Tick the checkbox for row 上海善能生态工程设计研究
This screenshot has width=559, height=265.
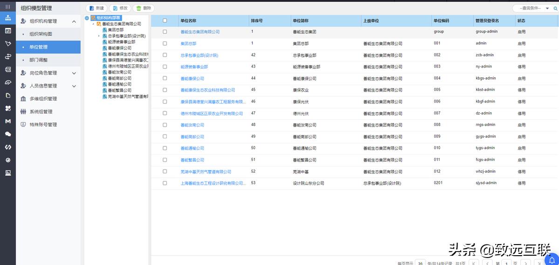tap(165, 183)
